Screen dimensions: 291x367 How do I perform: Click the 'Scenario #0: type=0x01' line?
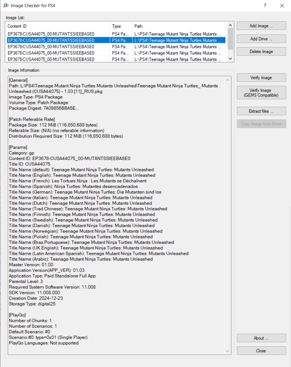pos(48,337)
